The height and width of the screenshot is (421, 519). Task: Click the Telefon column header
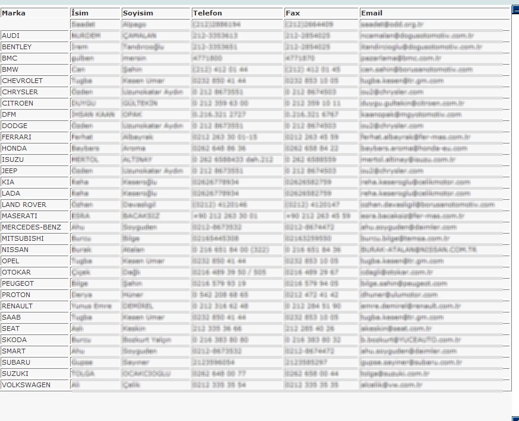(x=238, y=13)
